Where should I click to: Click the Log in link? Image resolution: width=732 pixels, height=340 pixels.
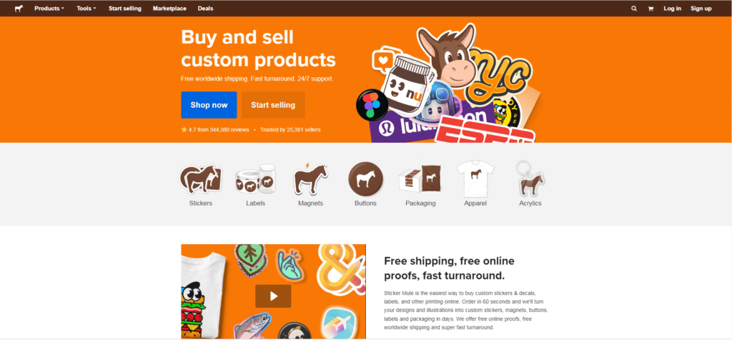click(672, 9)
